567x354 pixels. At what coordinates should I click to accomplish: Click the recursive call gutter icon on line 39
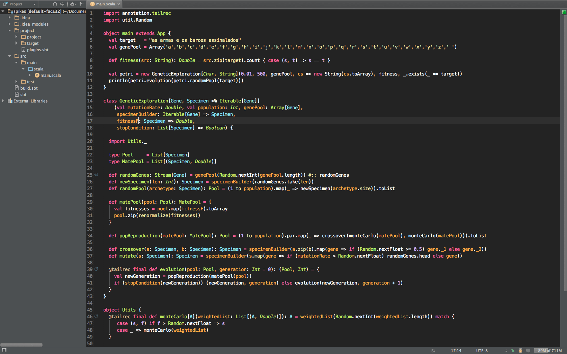point(96,269)
